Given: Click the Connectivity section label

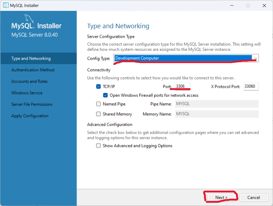Looking at the screenshot, I should coord(99,70).
